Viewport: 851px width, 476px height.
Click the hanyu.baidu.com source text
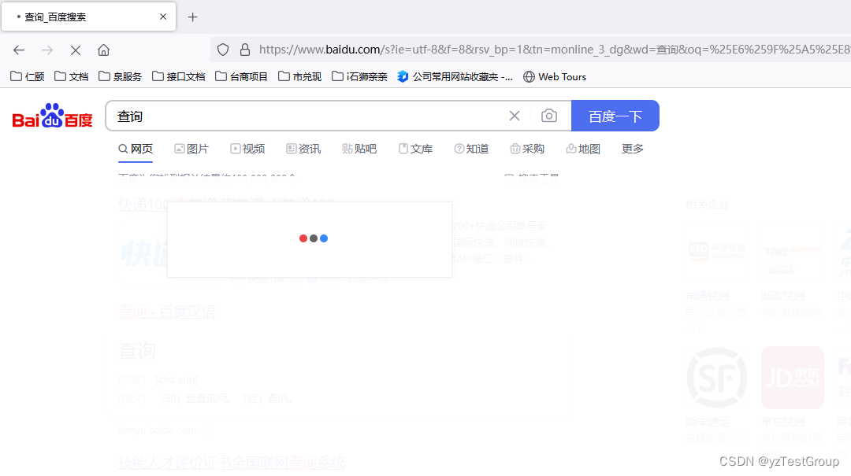(158, 430)
